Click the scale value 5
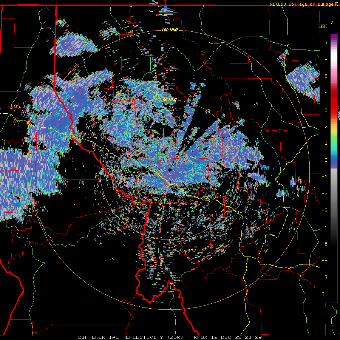The image size is (340, 340). click(326, 76)
